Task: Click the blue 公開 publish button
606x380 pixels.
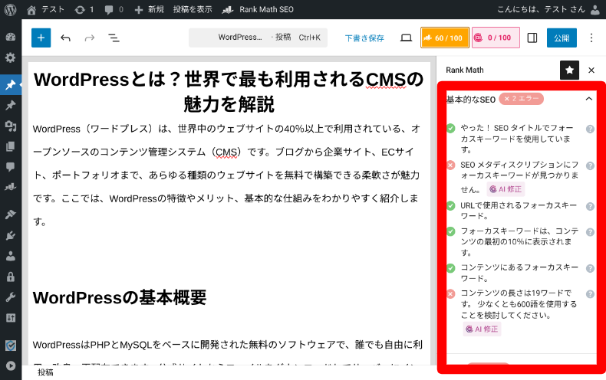Action: pos(561,38)
